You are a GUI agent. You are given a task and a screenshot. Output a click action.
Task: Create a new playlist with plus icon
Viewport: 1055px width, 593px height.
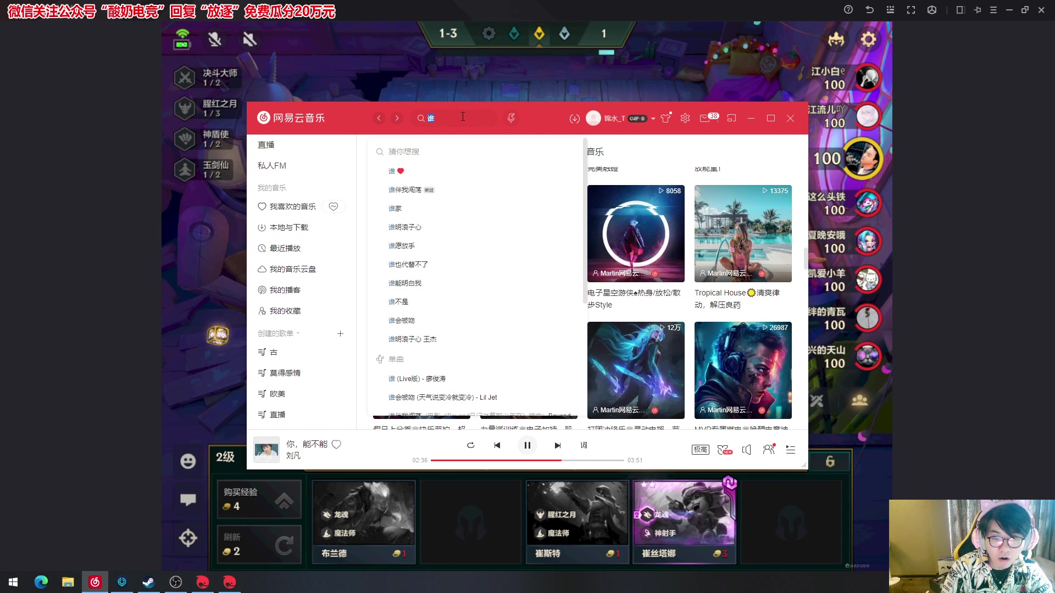coord(341,333)
